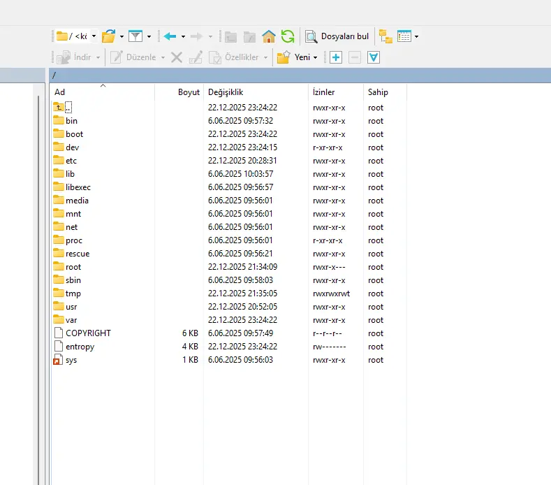Viewport: 551px width, 485px height.
Task: Expand the Yeni dropdown menu
Action: (x=316, y=57)
